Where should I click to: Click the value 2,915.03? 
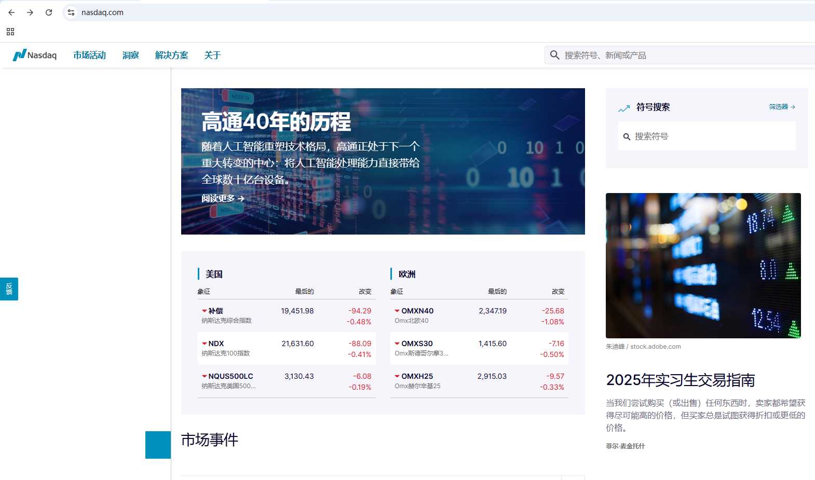(x=492, y=376)
